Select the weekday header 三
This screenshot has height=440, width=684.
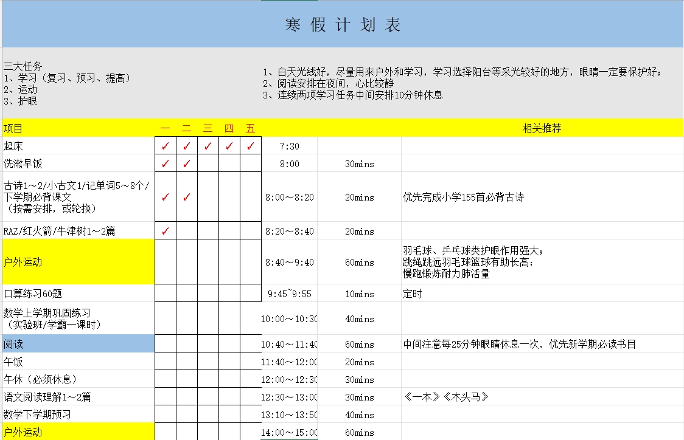click(x=208, y=128)
